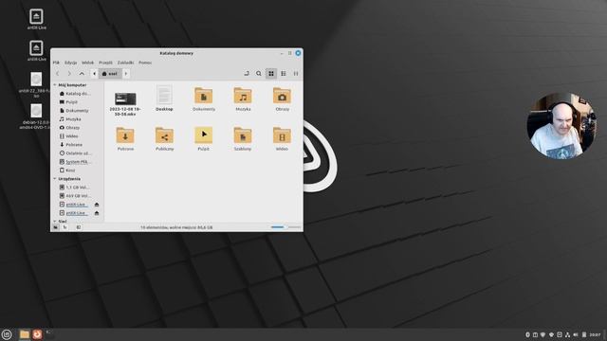Click the path bar's right scroll arrow
The height and width of the screenshot is (341, 607).
point(126,74)
